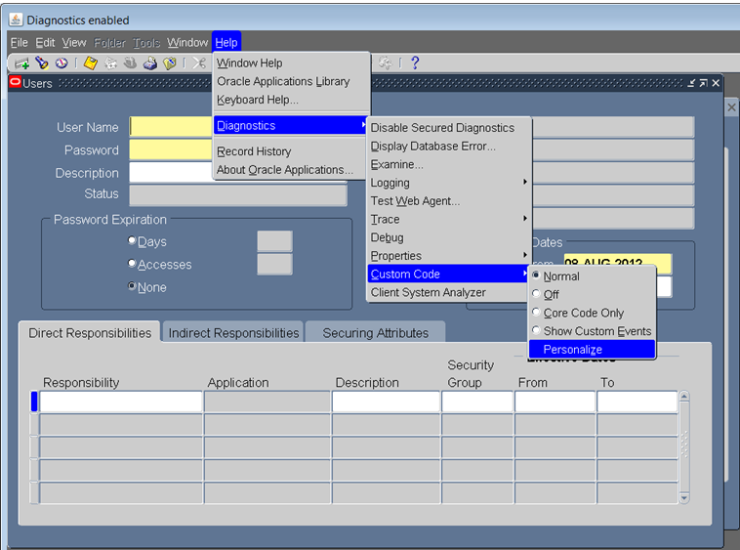Select Personalize from Custom Code submenu
The width and height of the screenshot is (740, 550).
coord(592,350)
